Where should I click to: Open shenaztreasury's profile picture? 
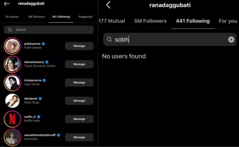pyautogui.click(x=12, y=64)
